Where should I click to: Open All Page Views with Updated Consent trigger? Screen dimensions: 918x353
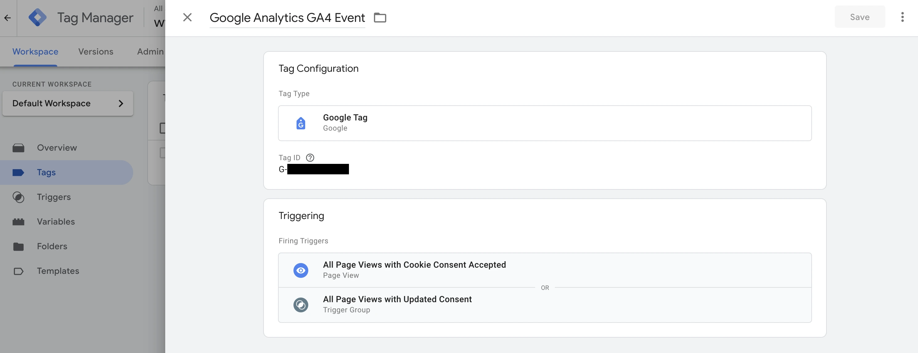click(544, 305)
